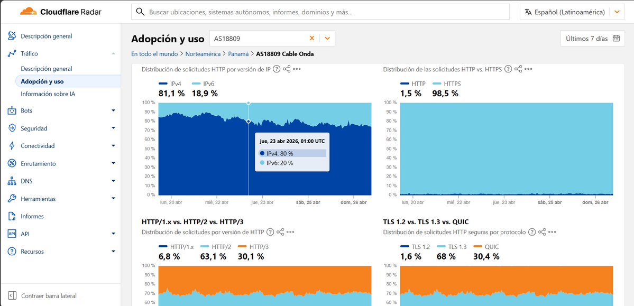Click the Descripción general satellite icon

coord(12,36)
